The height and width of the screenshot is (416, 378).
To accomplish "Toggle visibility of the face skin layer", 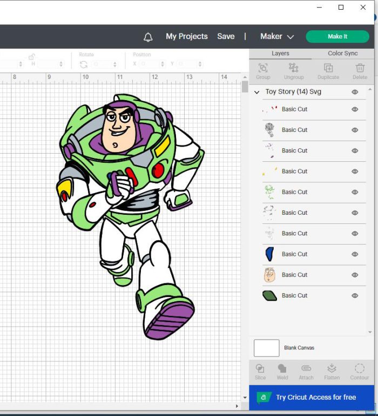I will coord(355,275).
